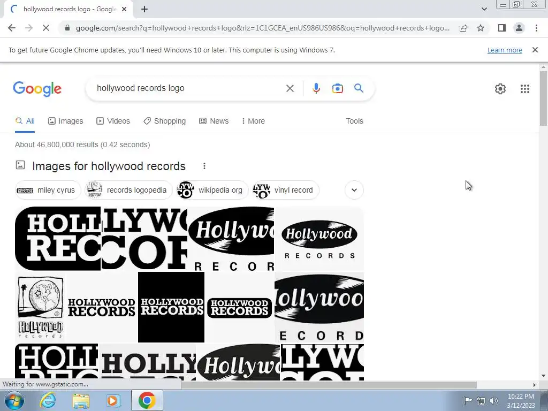The image size is (548, 411).
Task: Click the Chrome taskbar button
Action: [147, 400]
